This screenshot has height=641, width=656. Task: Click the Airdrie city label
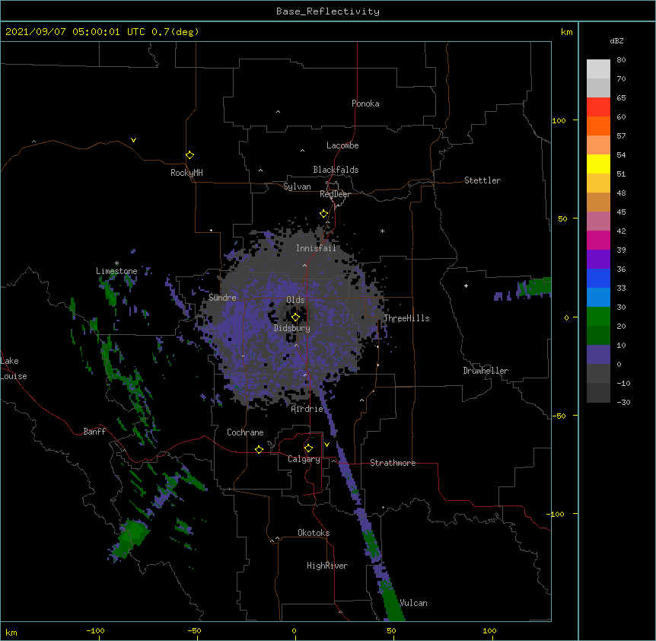tap(307, 409)
